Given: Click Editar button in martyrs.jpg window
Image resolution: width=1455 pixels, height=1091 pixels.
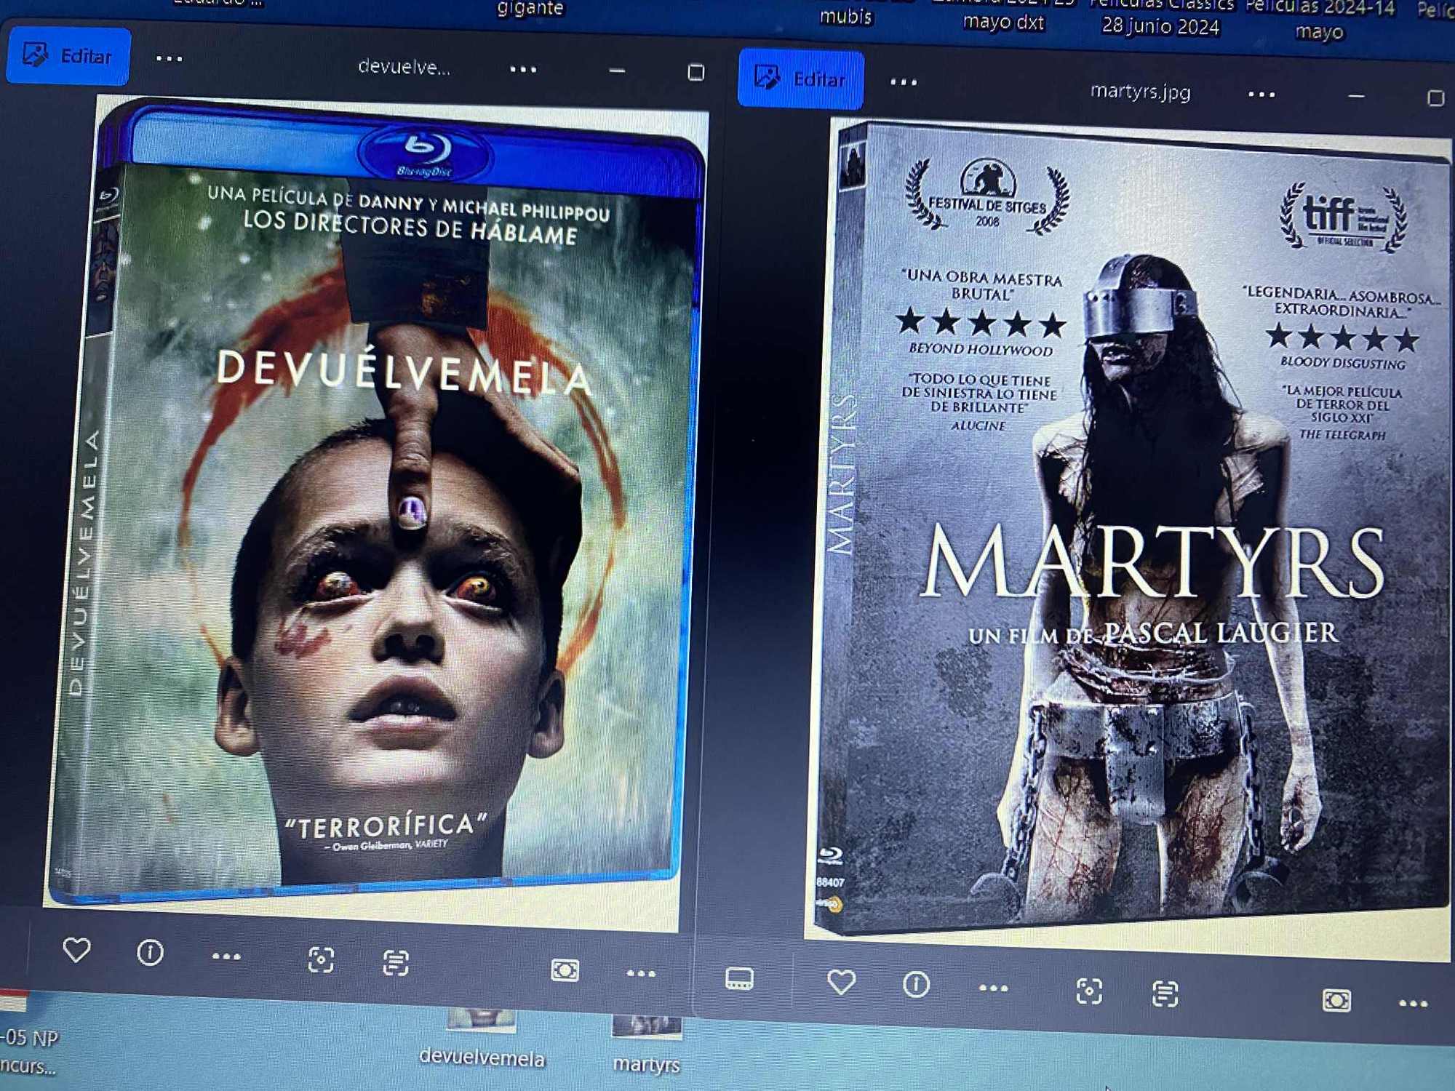Looking at the screenshot, I should pos(801,79).
